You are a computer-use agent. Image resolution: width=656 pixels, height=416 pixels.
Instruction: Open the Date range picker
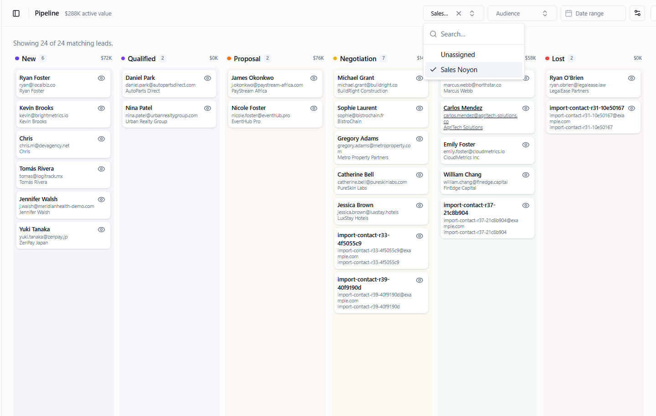point(593,14)
